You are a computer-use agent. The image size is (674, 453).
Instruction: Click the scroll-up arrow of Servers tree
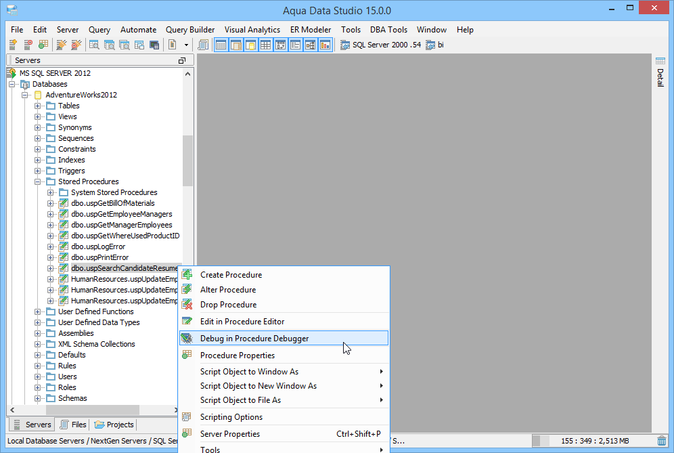(187, 74)
